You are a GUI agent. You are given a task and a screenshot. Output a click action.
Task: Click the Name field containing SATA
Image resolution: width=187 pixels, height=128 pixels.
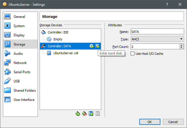tap(157, 32)
